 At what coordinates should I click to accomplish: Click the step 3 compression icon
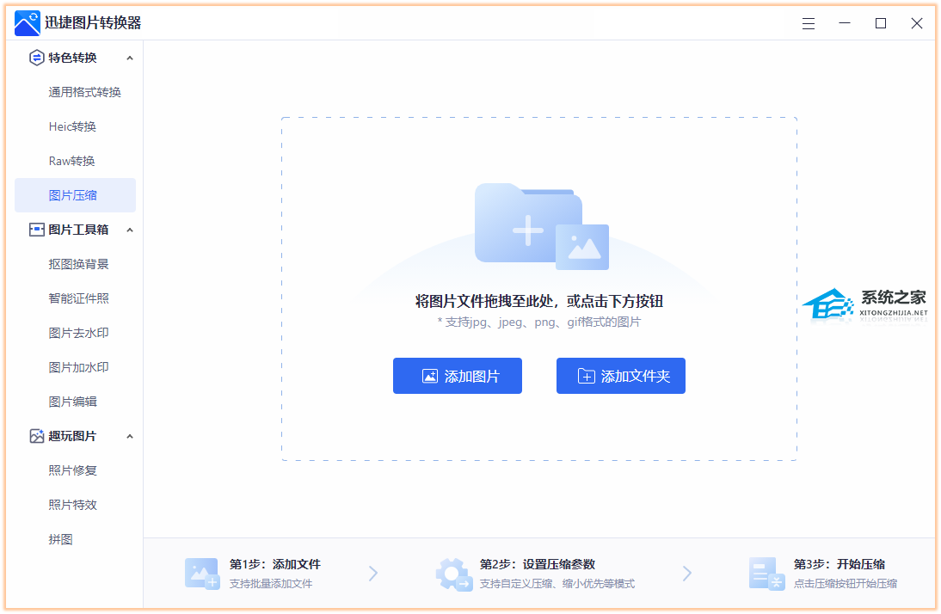click(766, 573)
